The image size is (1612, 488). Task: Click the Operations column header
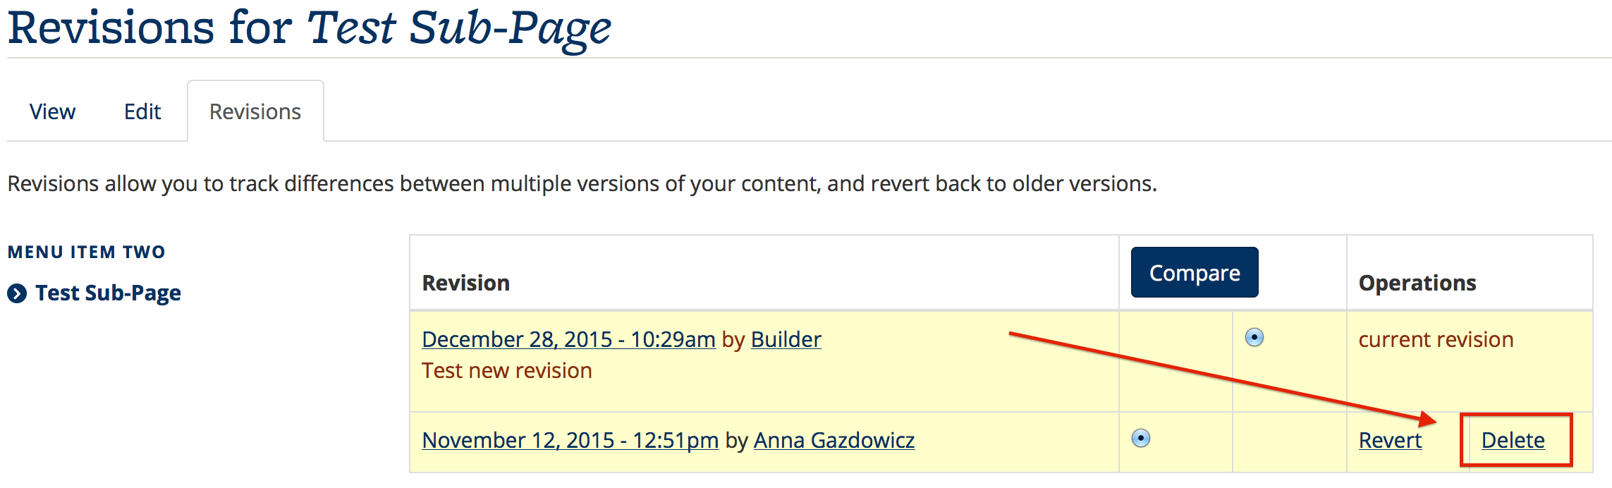(1417, 283)
